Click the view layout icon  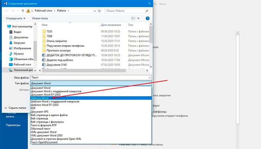[133, 18]
